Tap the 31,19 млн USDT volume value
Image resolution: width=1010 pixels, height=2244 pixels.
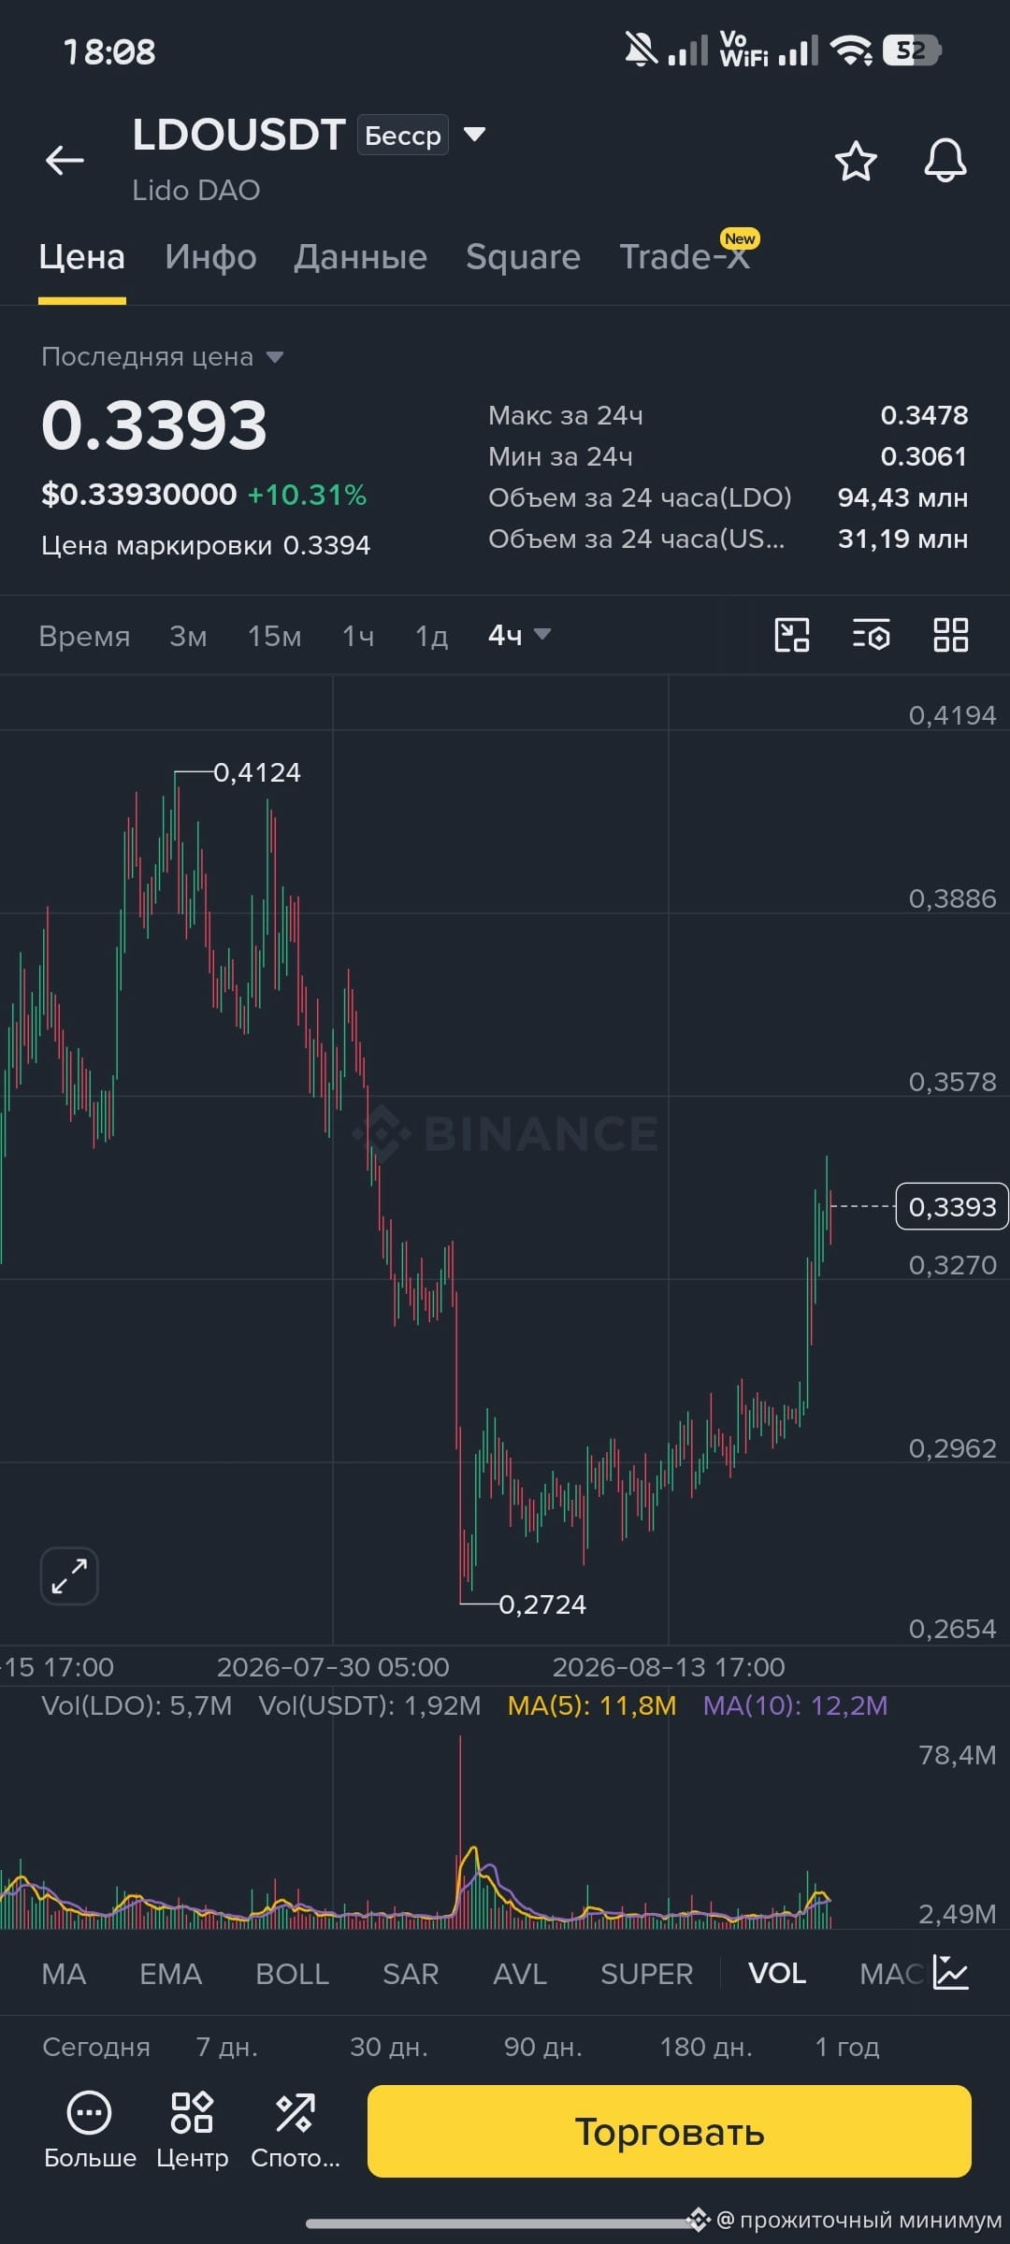coord(902,539)
